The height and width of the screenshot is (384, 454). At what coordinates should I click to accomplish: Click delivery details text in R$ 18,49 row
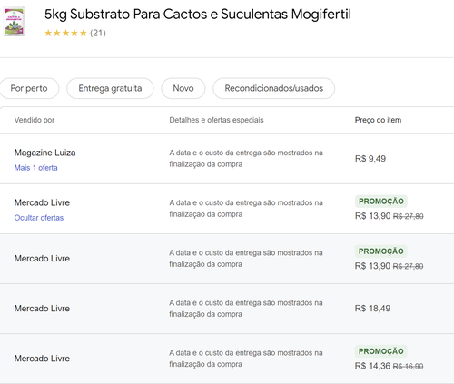click(246, 309)
